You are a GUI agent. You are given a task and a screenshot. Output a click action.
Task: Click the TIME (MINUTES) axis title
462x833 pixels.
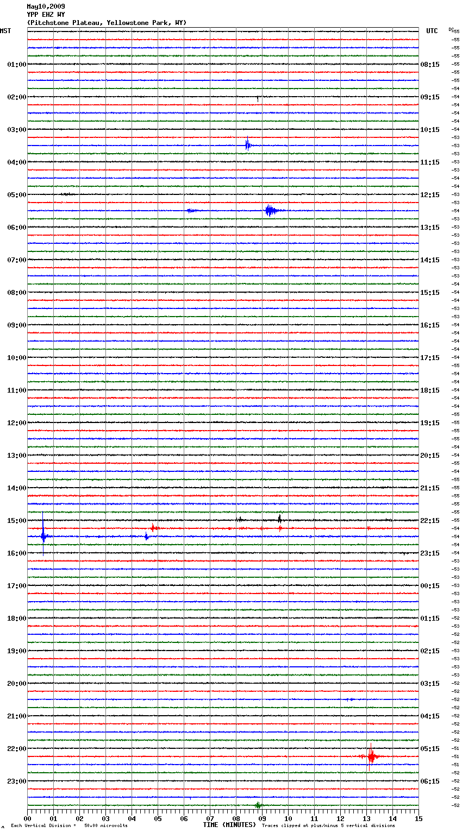229,825
